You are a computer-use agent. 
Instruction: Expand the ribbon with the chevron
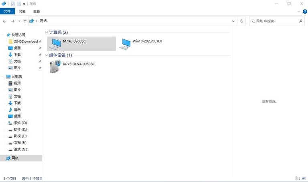click(299, 11)
